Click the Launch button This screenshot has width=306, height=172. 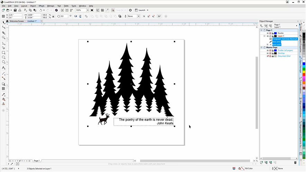(x=142, y=10)
